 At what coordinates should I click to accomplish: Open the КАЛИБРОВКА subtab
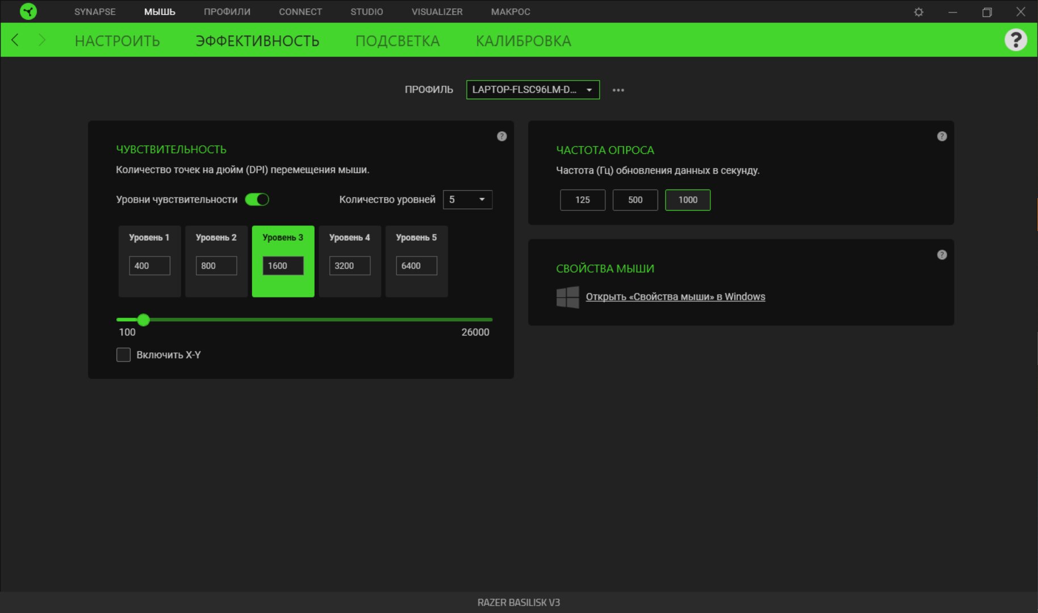[524, 41]
